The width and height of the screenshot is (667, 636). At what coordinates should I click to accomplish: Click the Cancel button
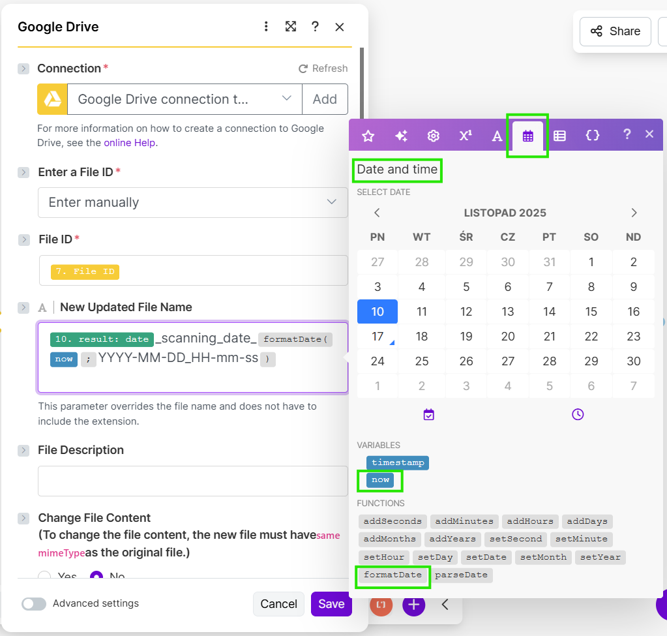click(278, 604)
